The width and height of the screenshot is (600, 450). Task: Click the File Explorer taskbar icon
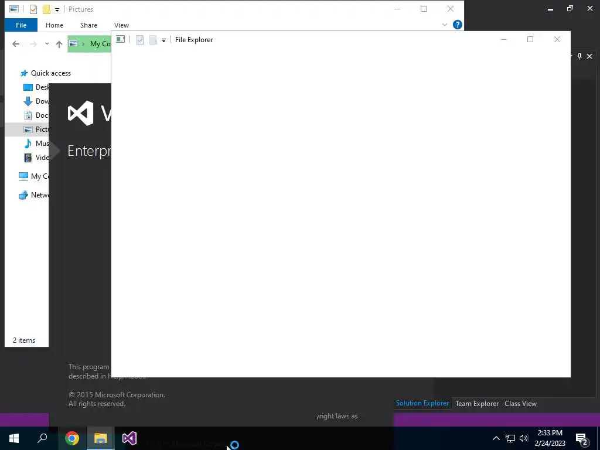click(100, 438)
